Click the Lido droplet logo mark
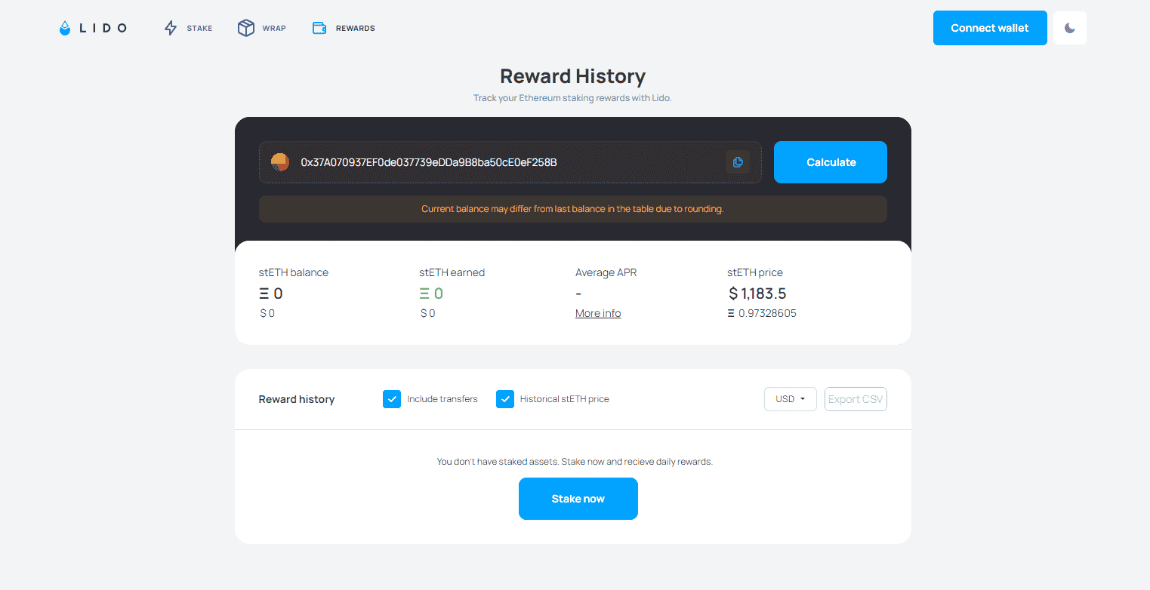The width and height of the screenshot is (1150, 590). (x=63, y=28)
